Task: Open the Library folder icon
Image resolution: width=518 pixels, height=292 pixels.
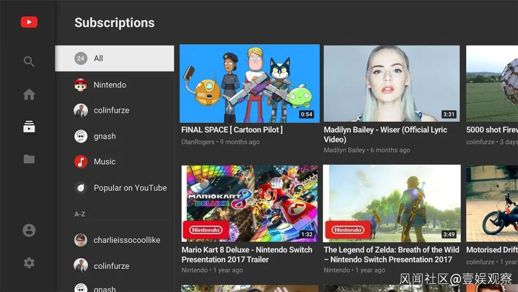Action: 29,159
